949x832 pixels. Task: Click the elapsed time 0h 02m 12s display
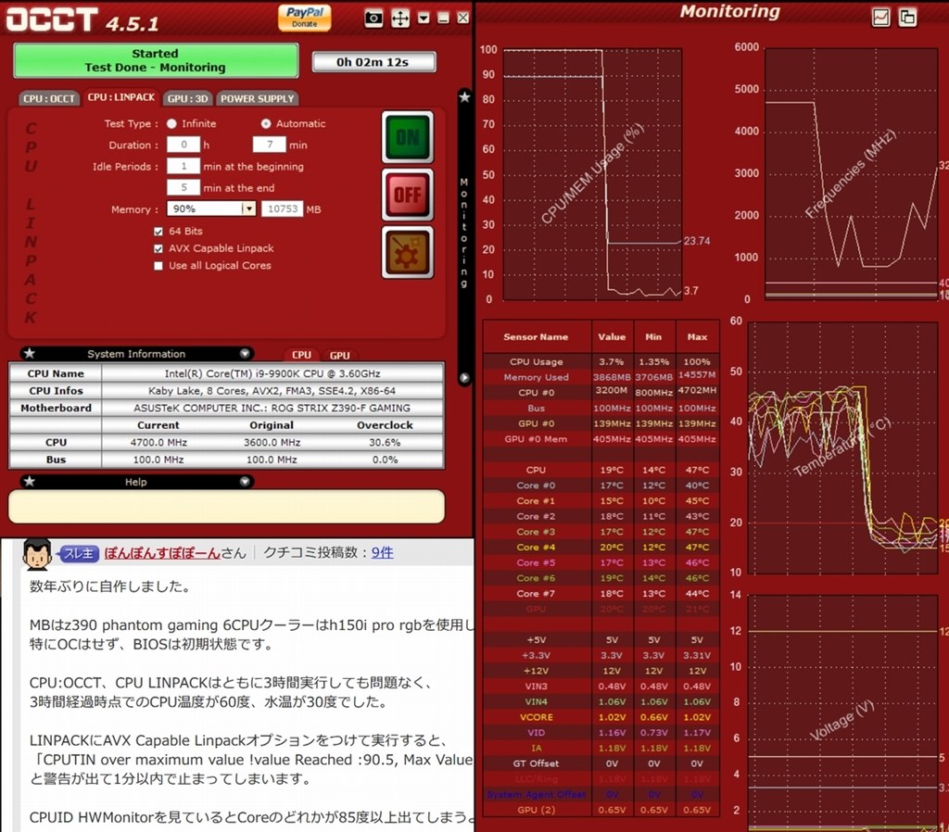(373, 62)
